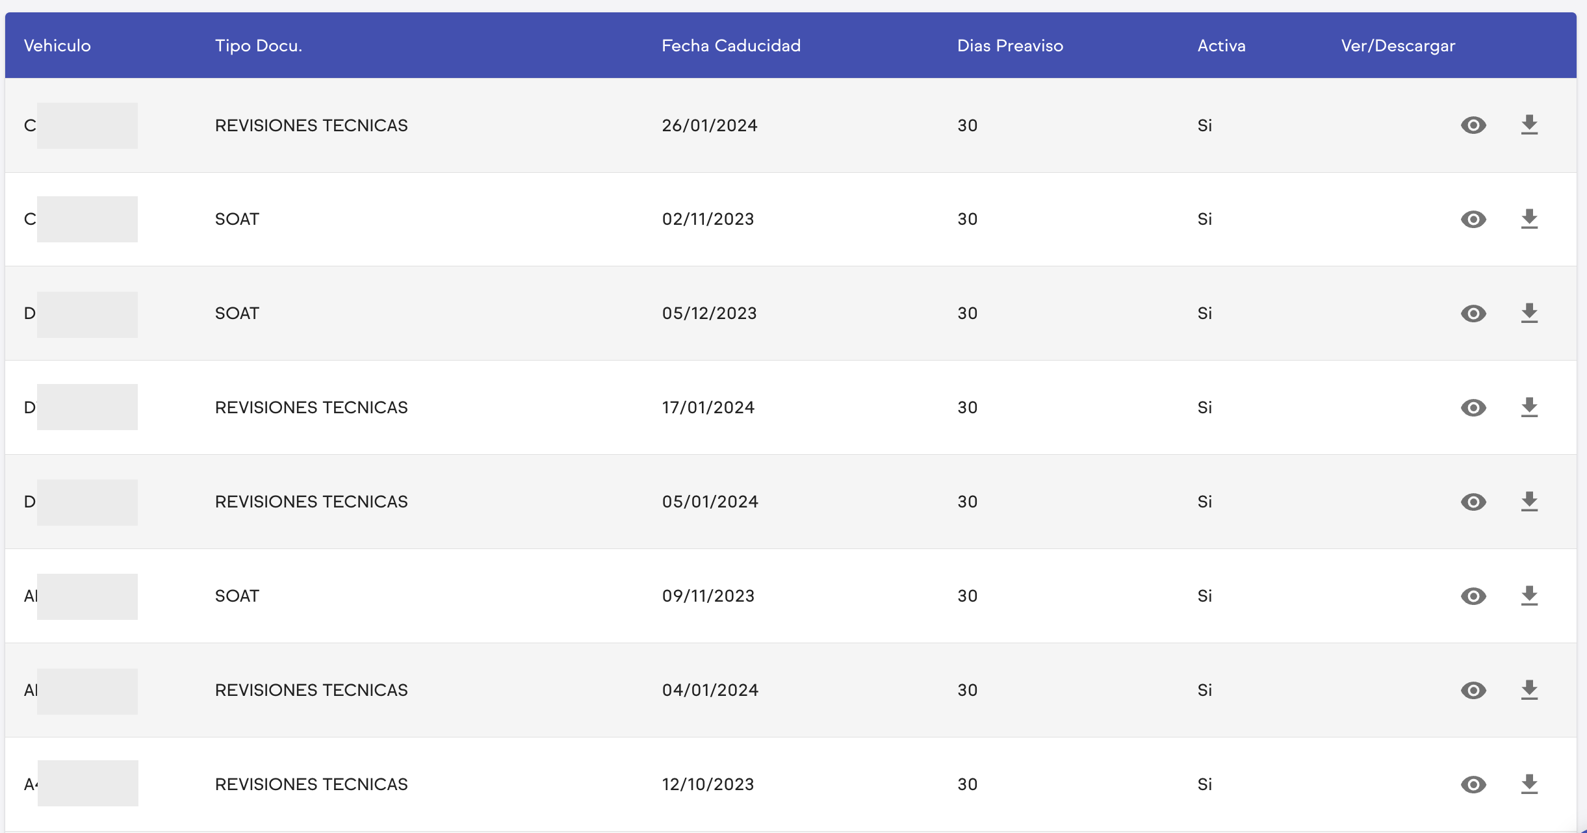This screenshot has height=833, width=1587.
Task: View the revision expiring 05/01/2024
Action: (1473, 502)
